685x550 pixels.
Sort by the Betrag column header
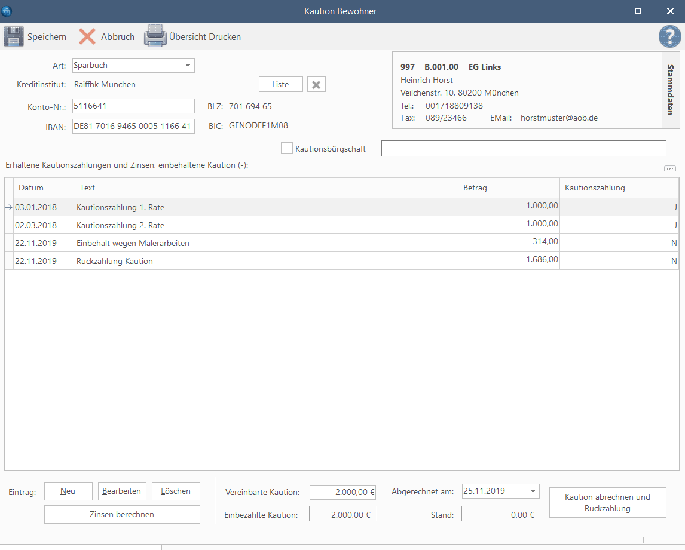[x=509, y=188]
